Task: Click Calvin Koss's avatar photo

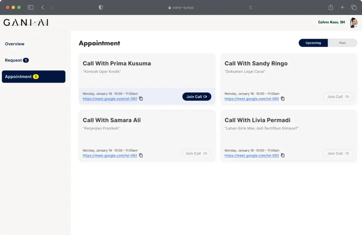Action: (353, 23)
